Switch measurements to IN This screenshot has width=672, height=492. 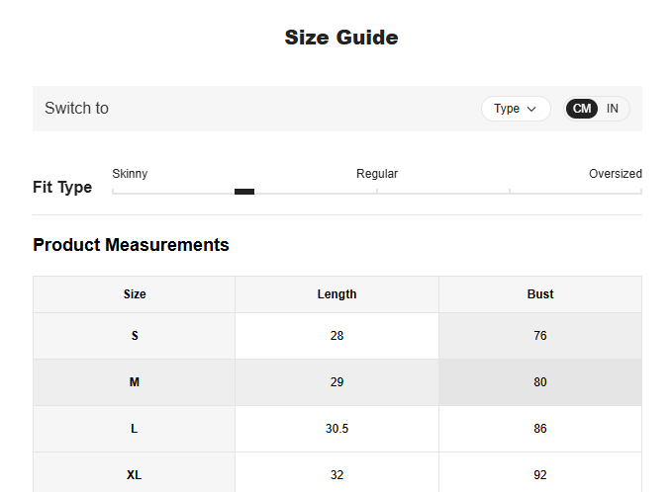point(613,109)
